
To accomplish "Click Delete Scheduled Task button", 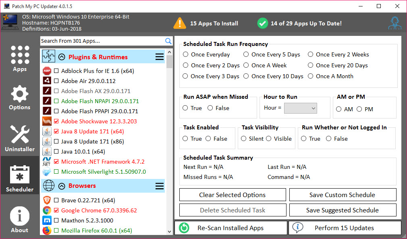I will point(233,210).
